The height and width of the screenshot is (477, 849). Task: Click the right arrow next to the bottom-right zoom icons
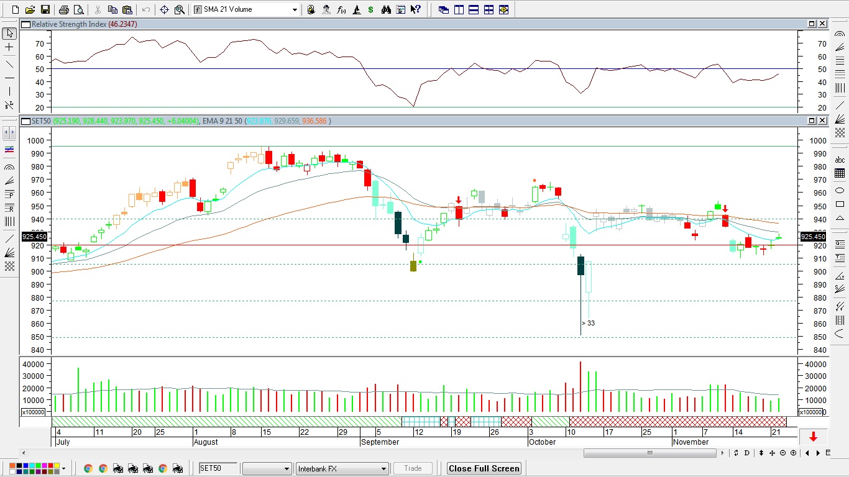[x=818, y=453]
